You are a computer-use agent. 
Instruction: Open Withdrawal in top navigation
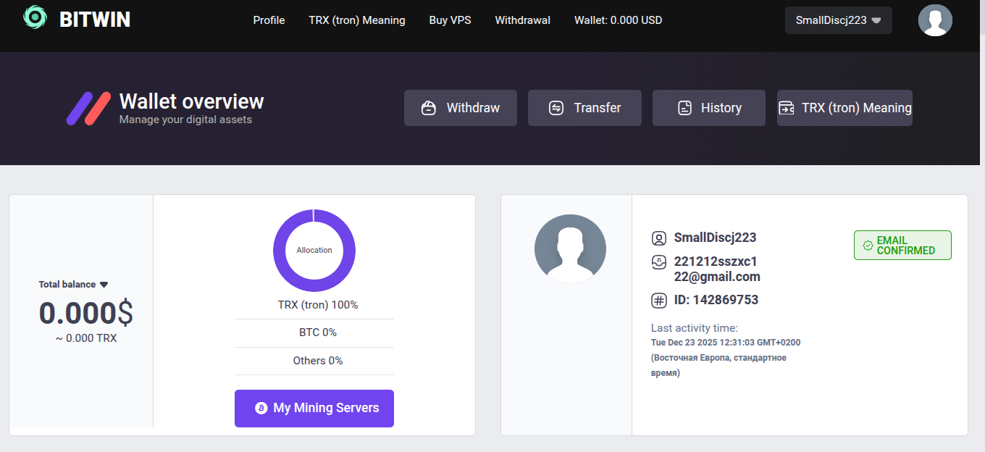pyautogui.click(x=522, y=20)
